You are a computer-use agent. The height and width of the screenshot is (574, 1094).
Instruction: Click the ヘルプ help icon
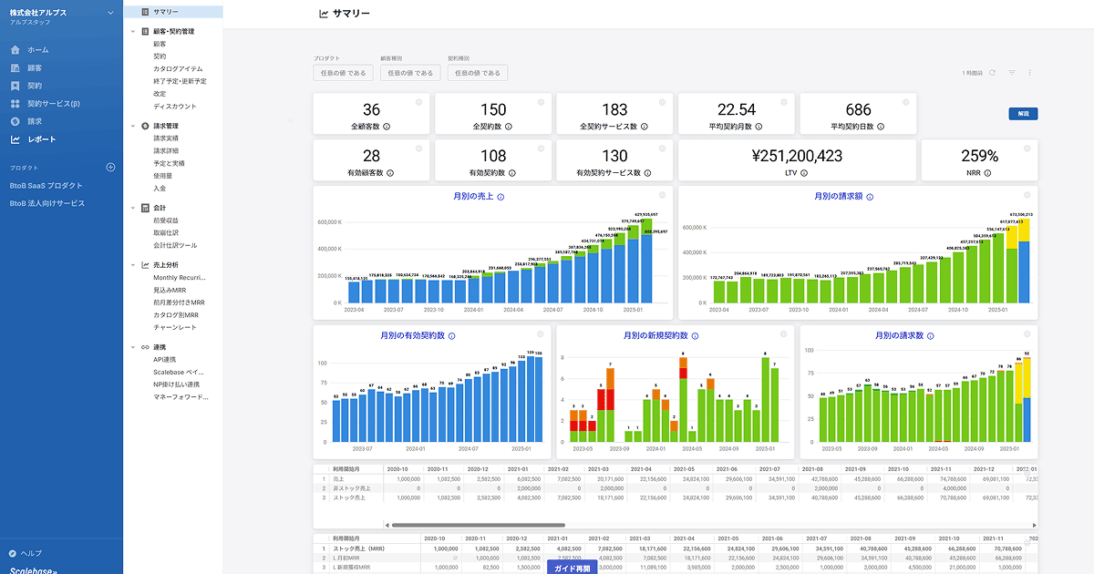point(13,553)
